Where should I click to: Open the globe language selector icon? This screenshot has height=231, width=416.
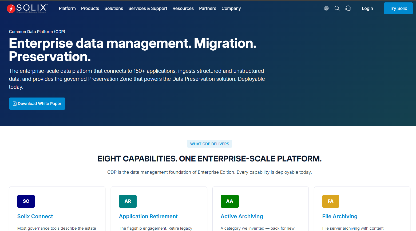(326, 8)
